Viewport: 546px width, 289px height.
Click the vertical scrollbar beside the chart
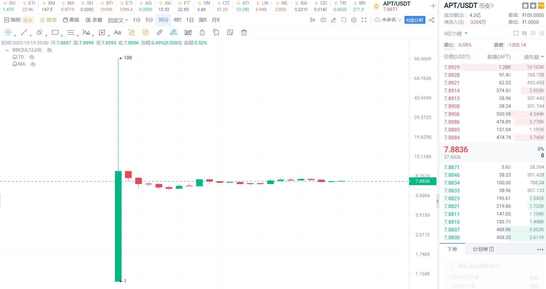tap(438, 202)
